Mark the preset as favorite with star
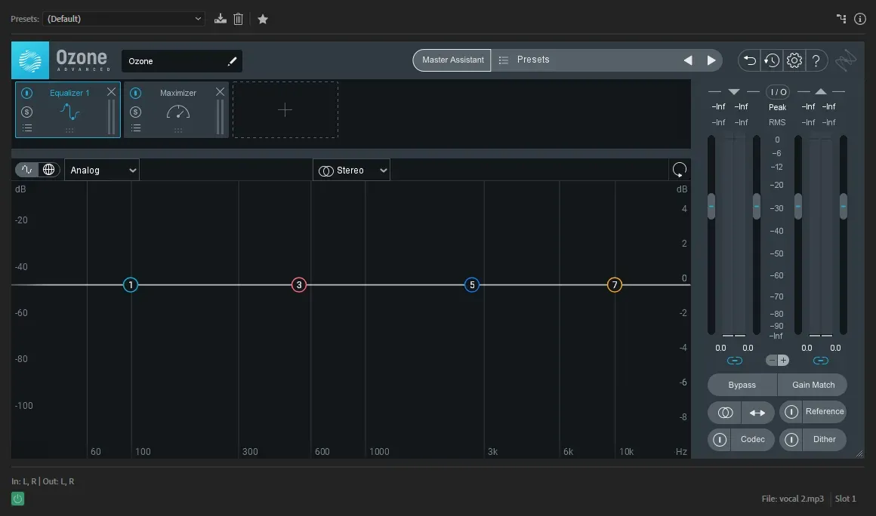 263,19
